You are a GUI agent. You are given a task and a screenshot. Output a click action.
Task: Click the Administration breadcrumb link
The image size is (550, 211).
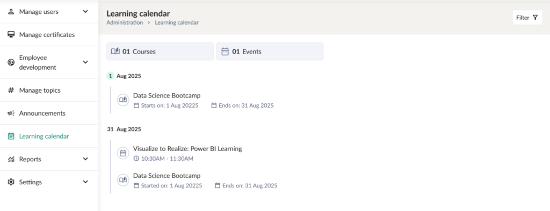[x=125, y=22]
